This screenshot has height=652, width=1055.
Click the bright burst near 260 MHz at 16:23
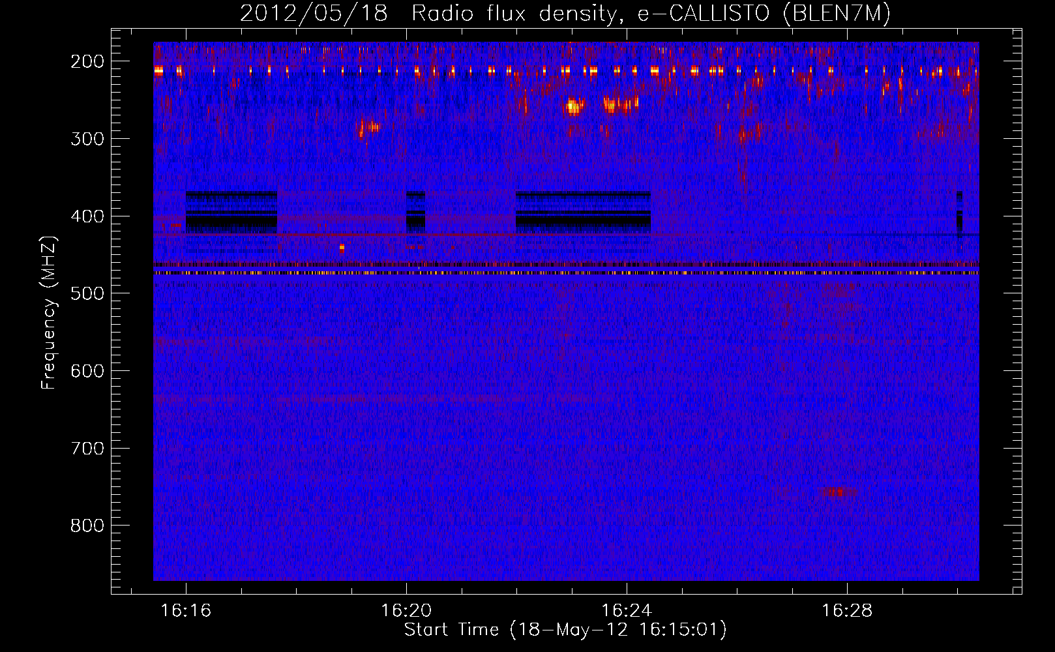(x=574, y=106)
